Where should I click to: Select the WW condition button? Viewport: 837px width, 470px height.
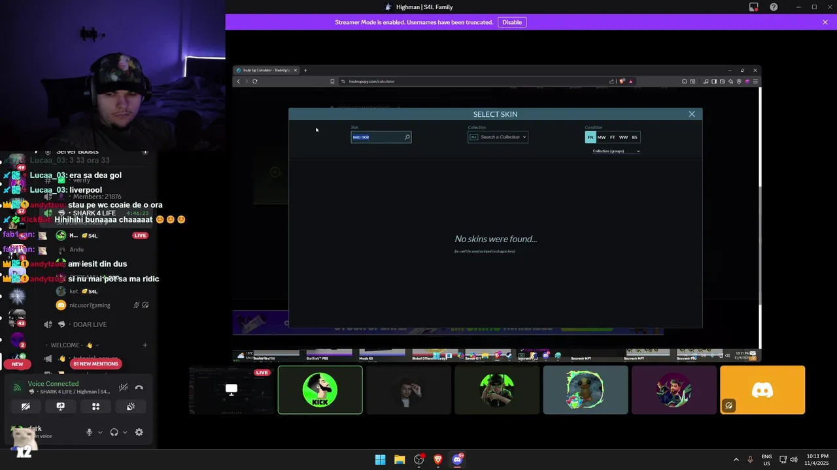(623, 137)
